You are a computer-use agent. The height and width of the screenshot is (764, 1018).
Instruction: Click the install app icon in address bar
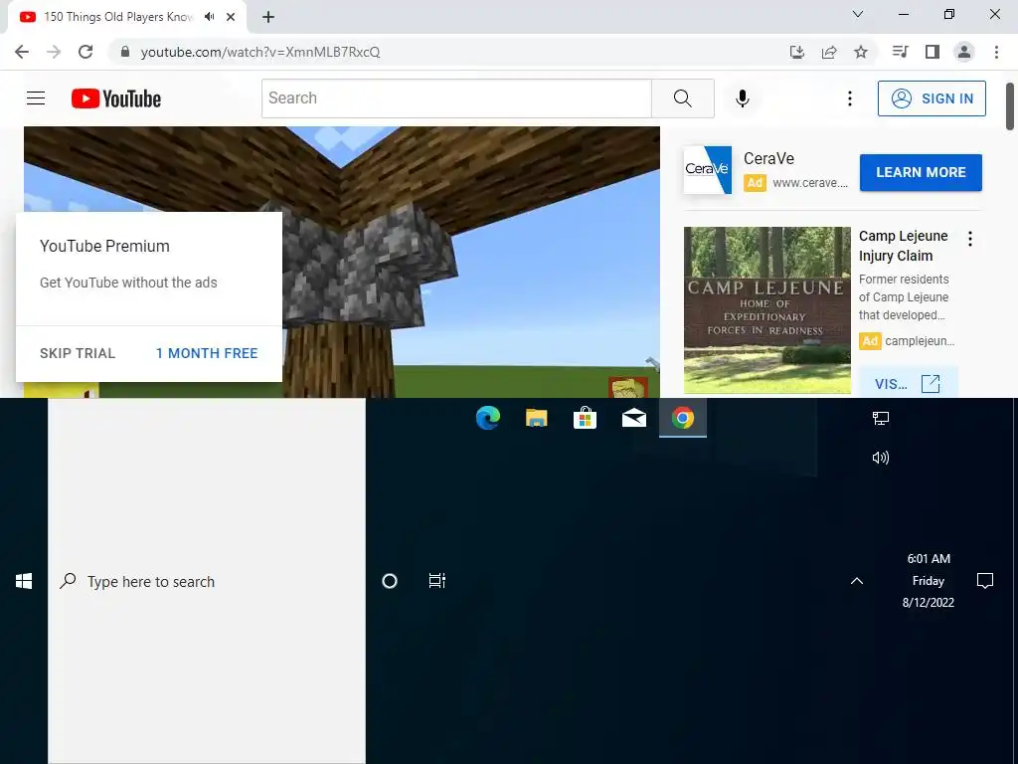coord(796,52)
